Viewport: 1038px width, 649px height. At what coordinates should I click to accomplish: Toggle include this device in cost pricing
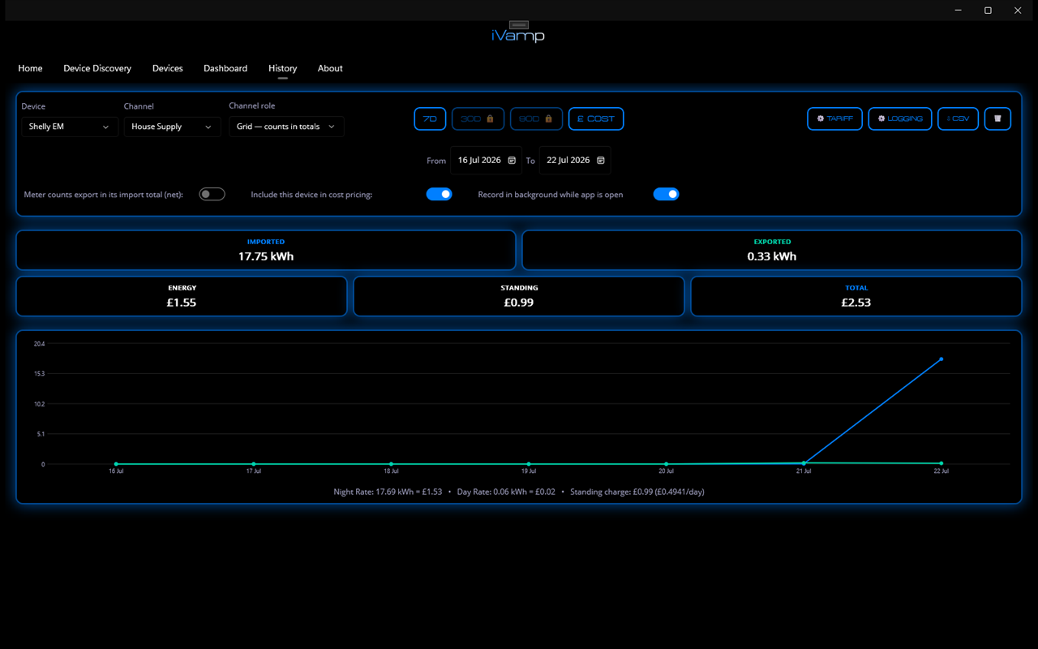pyautogui.click(x=439, y=195)
